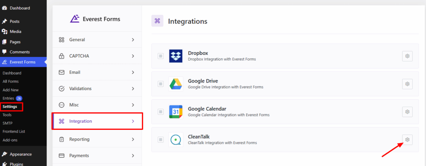Click the CleanTalk logo icon
The image size is (426, 166).
(x=176, y=140)
